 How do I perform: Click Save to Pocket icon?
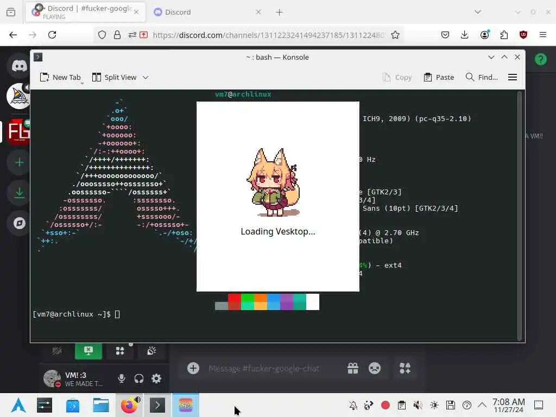pyautogui.click(x=445, y=35)
